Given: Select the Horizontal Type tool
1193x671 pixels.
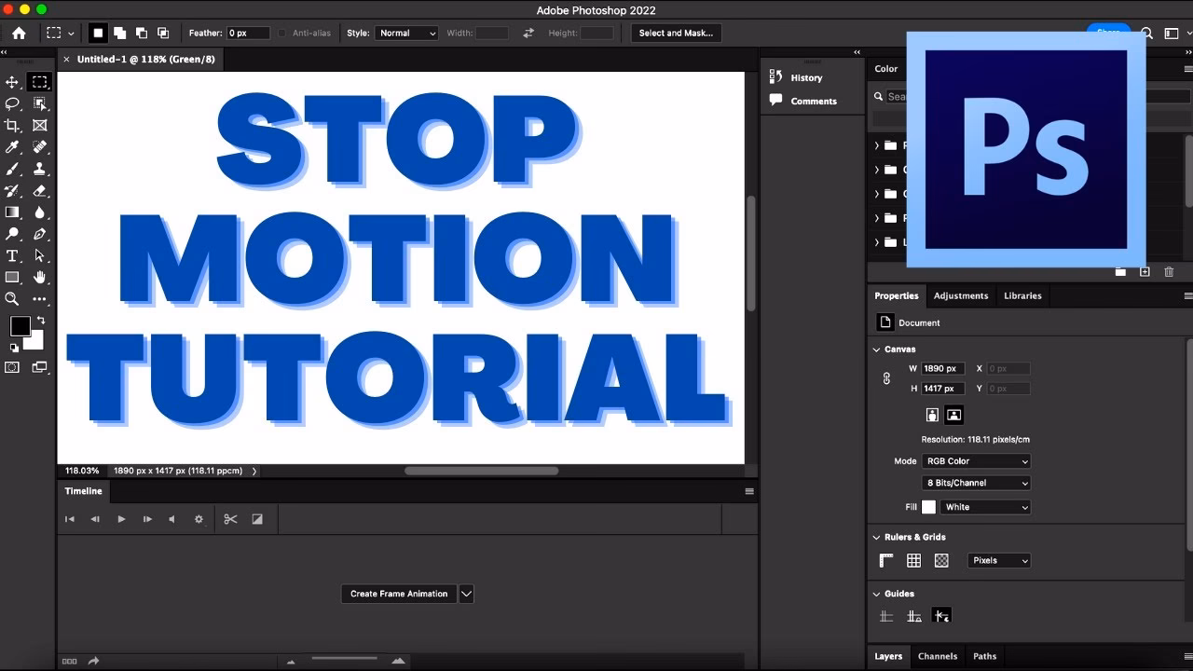Looking at the screenshot, I should coord(12,255).
